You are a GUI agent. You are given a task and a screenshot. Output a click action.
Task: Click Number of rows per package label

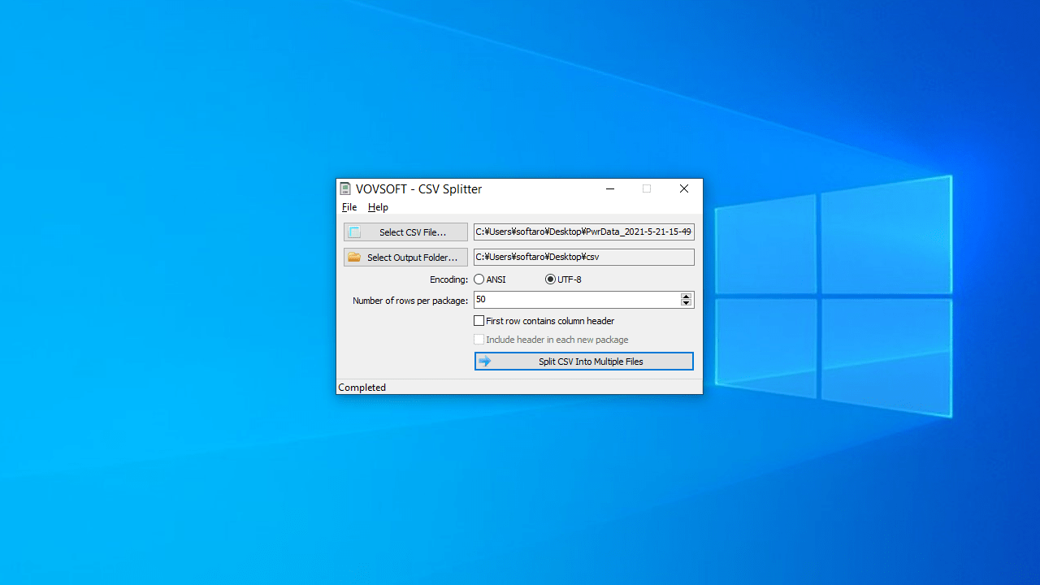coord(410,301)
